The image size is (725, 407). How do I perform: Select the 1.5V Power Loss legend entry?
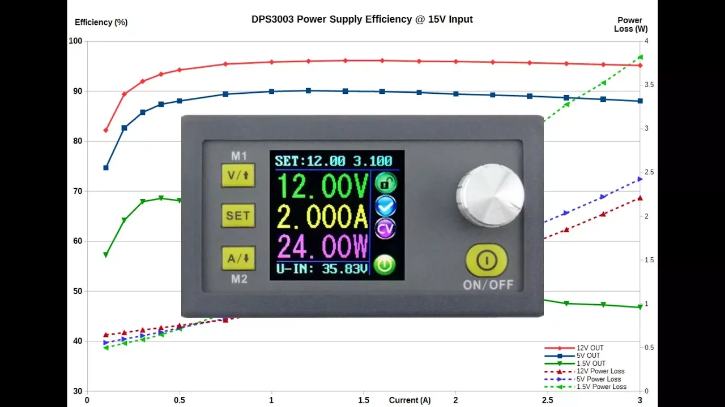[586, 387]
